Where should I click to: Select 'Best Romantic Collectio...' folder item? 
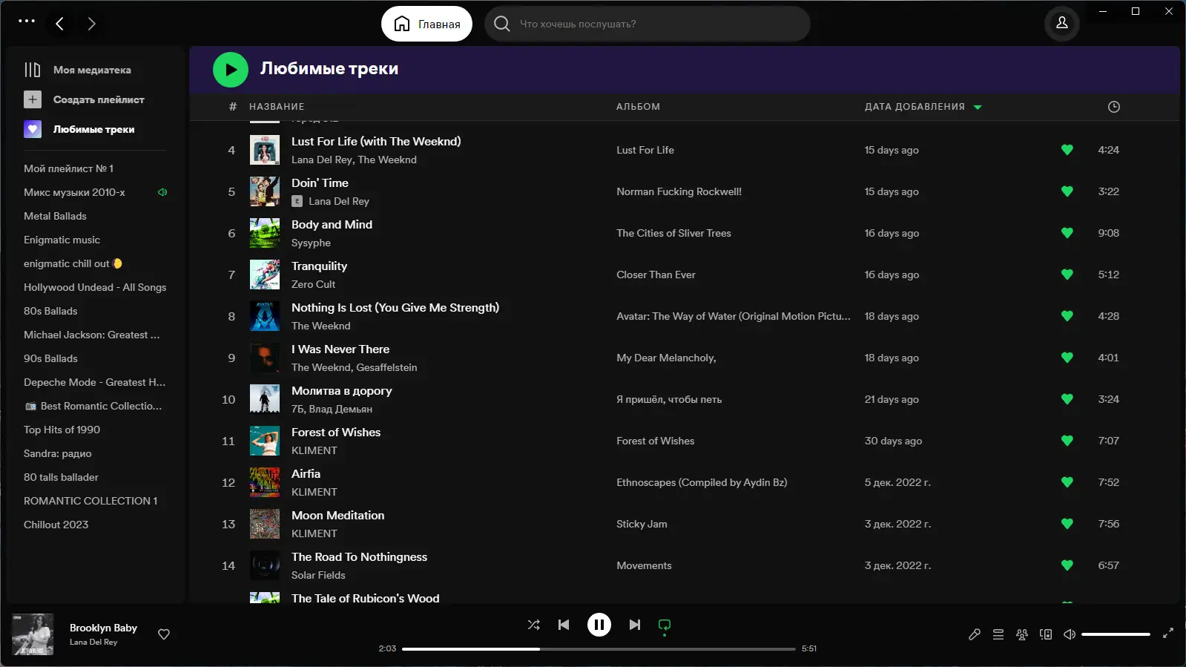click(93, 406)
